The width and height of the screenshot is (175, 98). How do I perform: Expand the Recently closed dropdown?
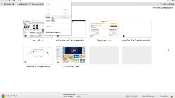click(x=149, y=96)
